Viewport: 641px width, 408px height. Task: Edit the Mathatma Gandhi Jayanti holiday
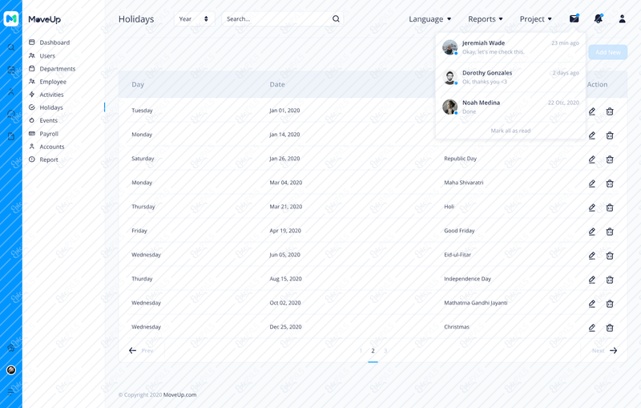(x=591, y=304)
